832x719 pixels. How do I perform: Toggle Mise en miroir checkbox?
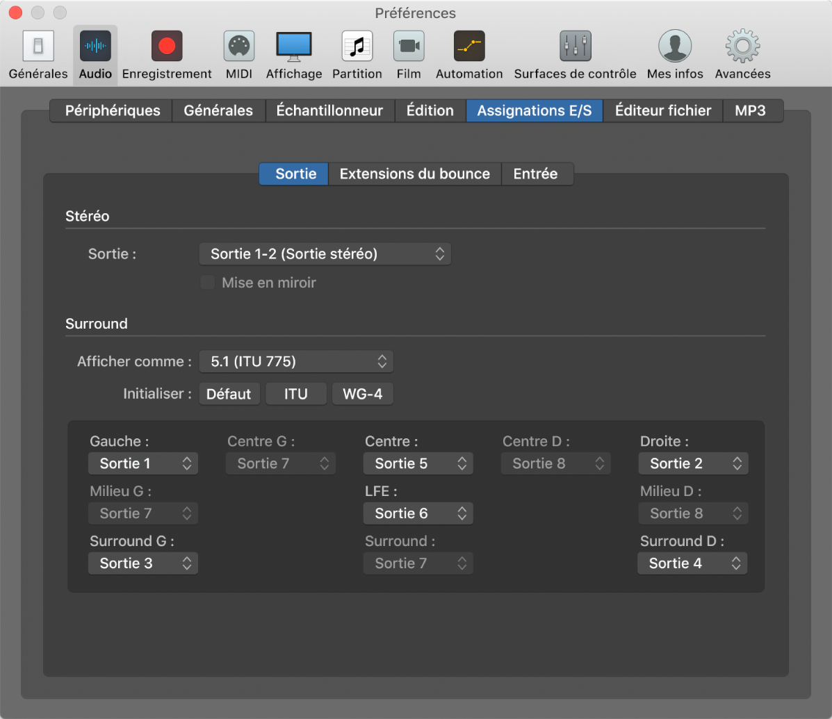[207, 282]
